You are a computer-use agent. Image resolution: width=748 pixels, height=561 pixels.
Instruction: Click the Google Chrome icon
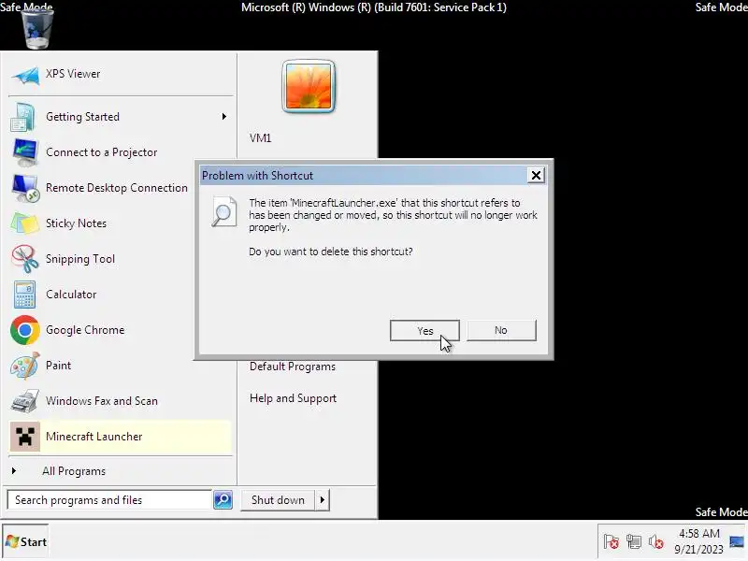25,330
